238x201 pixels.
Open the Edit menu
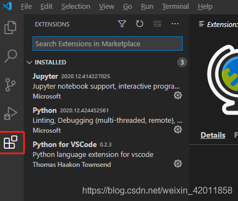[x=46, y=7]
